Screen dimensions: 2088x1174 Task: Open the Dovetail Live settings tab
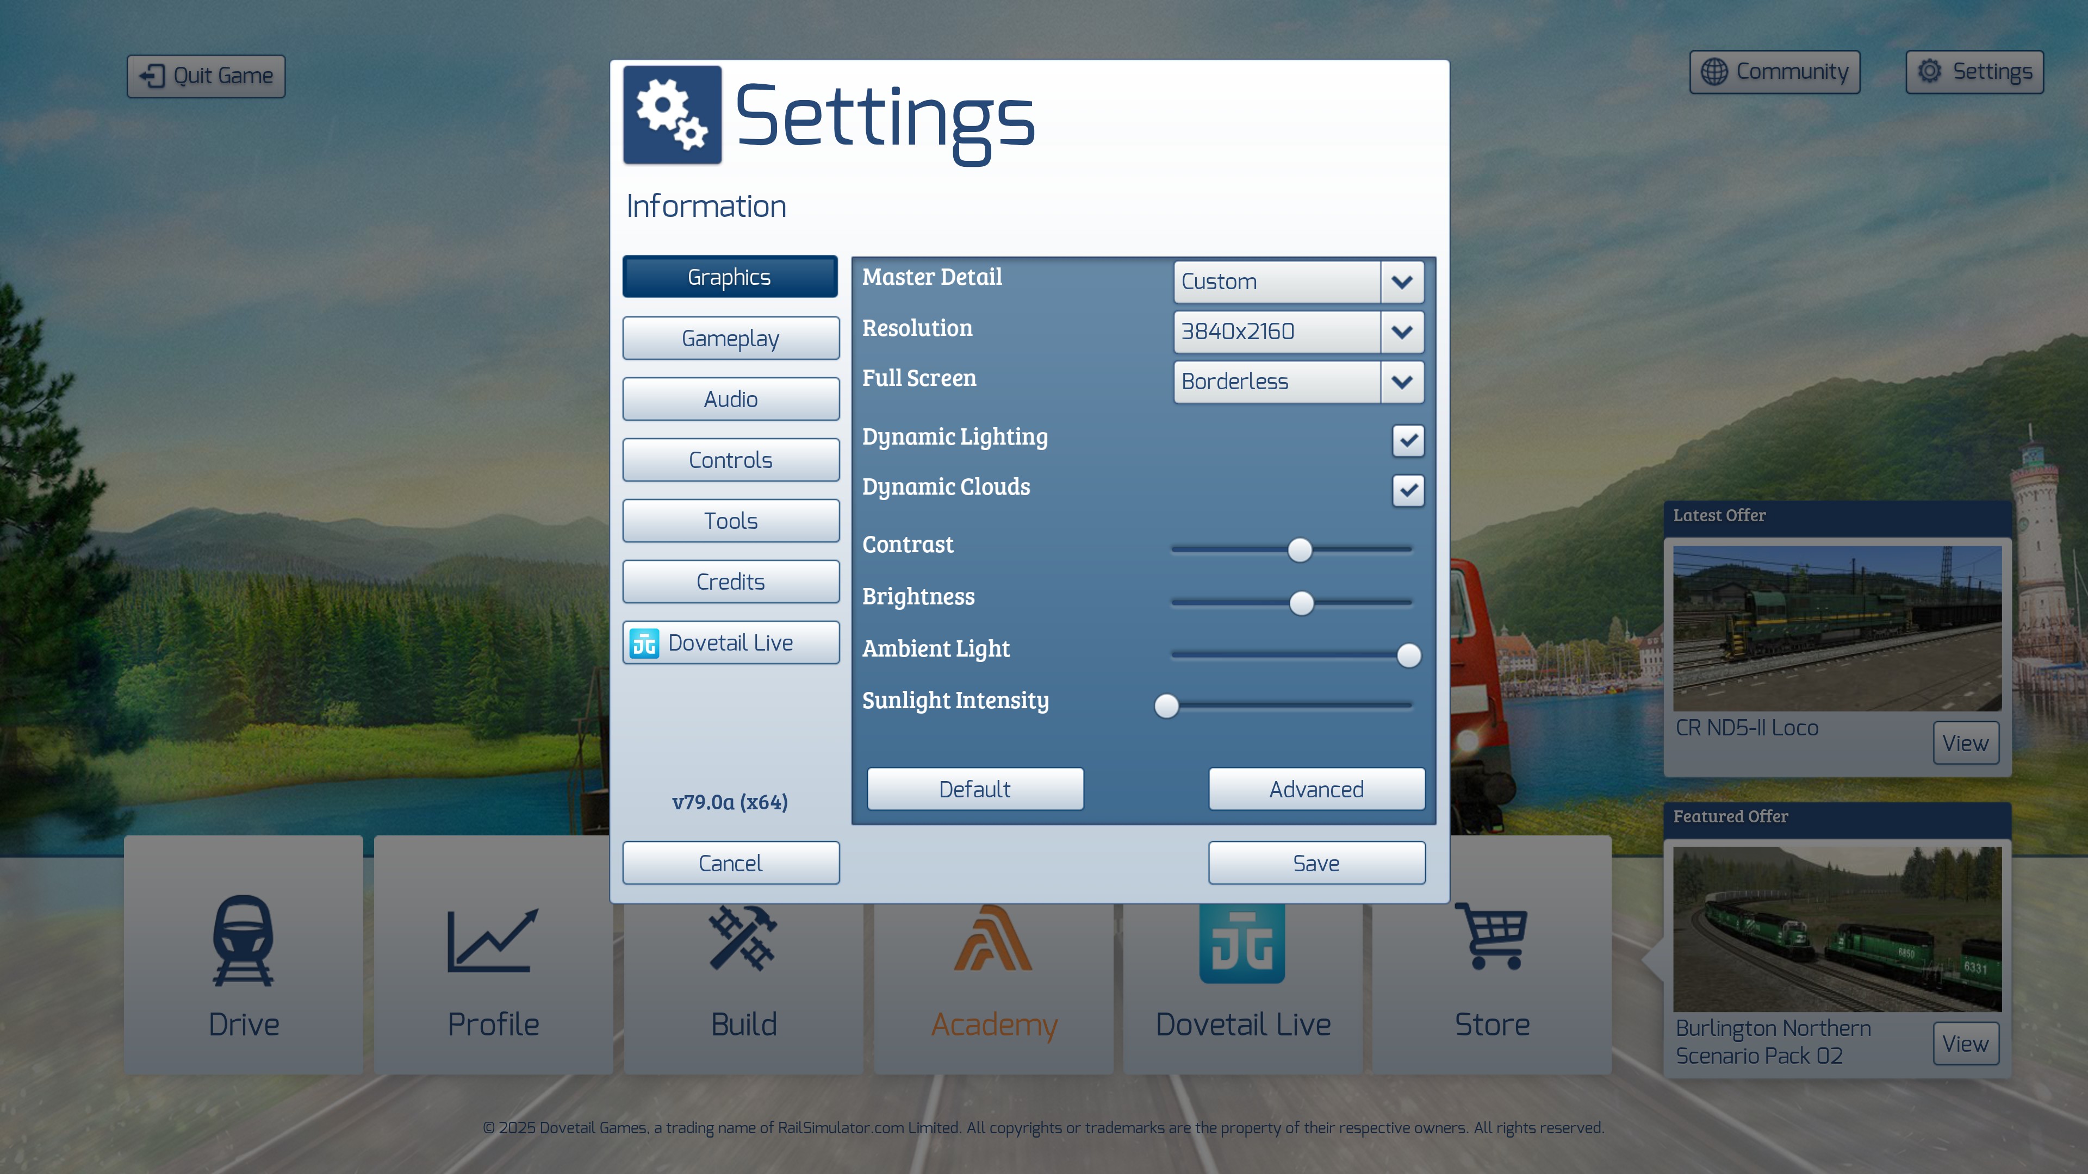coord(730,644)
